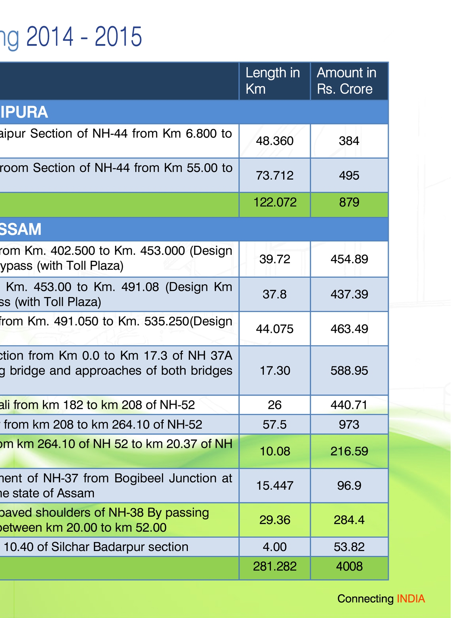
Task: Select the amount value 284.4
Action: point(349,520)
